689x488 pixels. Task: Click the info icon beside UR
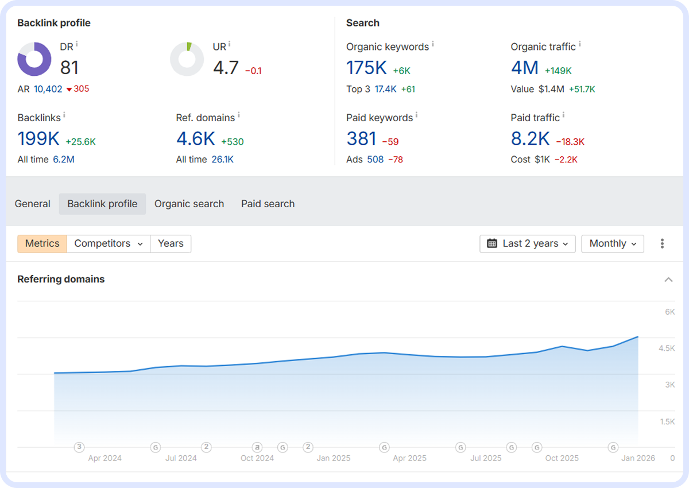[230, 44]
